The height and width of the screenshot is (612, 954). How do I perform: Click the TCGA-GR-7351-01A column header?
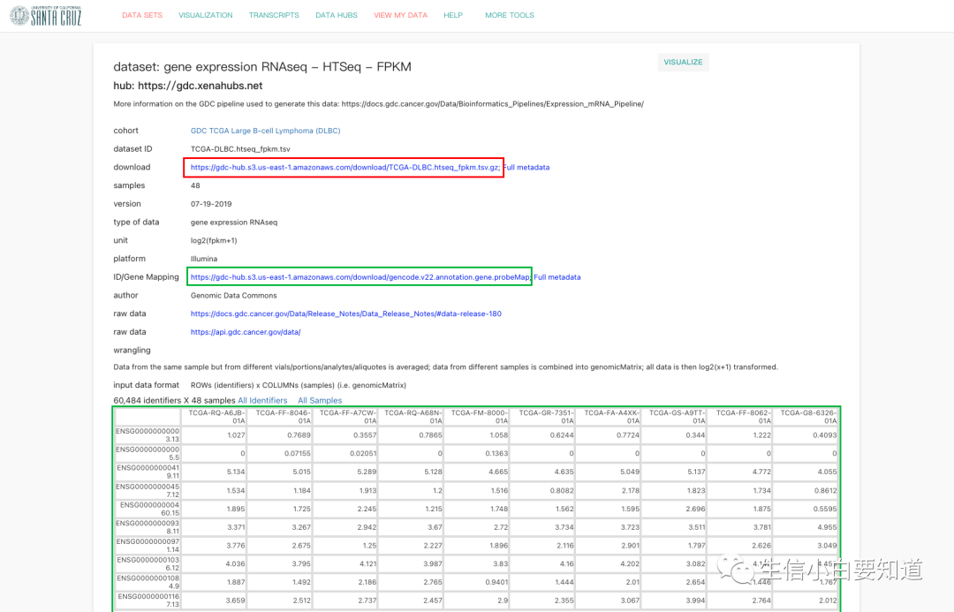(542, 417)
